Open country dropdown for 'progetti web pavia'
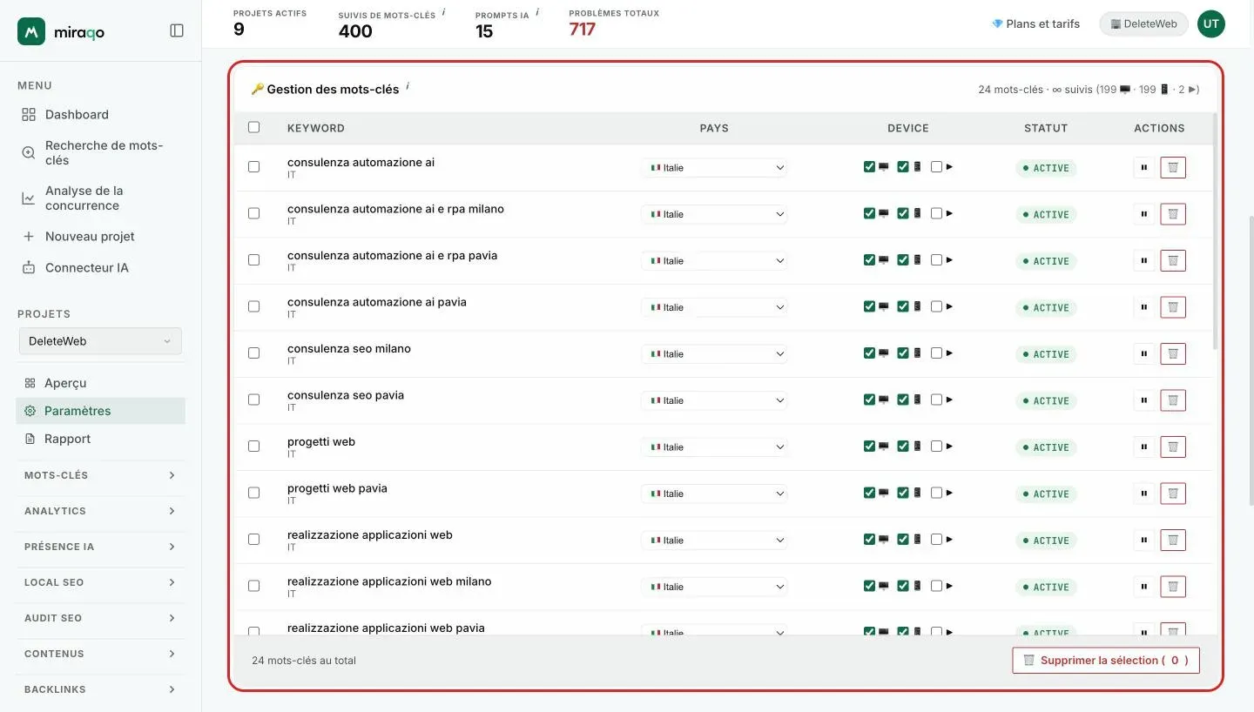1254x712 pixels. 714,494
